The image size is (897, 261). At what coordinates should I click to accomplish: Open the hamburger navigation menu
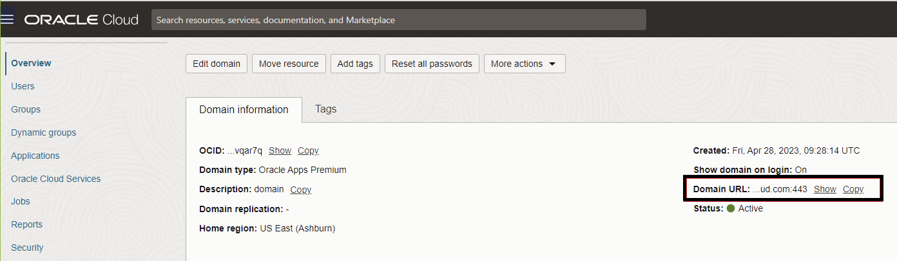[x=8, y=19]
